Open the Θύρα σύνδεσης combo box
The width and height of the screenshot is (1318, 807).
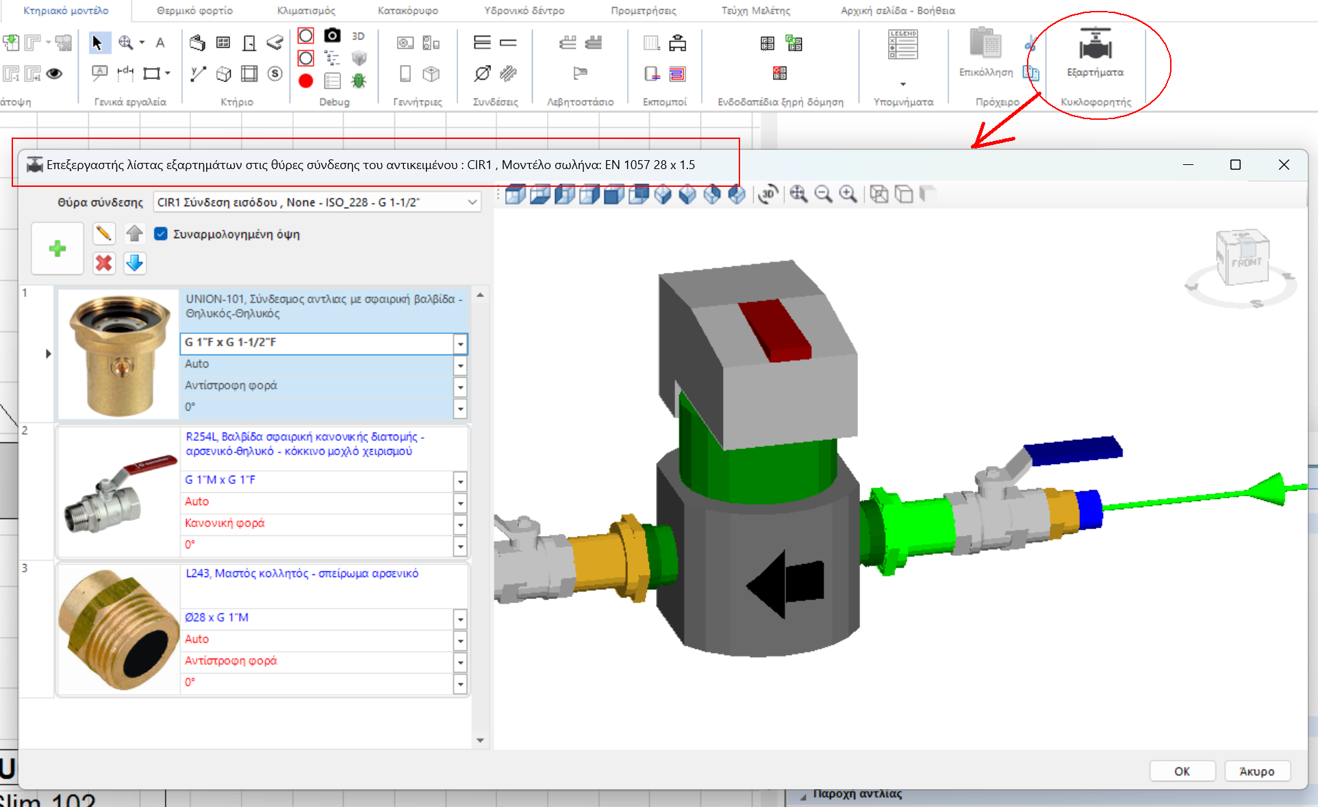[x=317, y=202]
